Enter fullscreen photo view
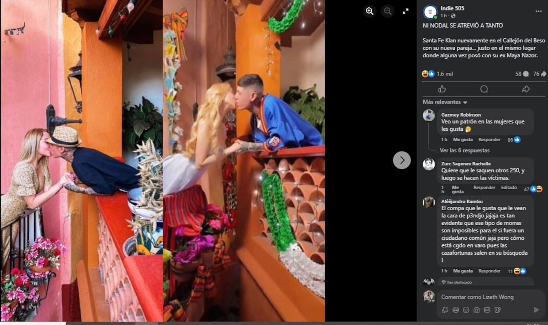Screen dimensions: 548x325 [406, 11]
